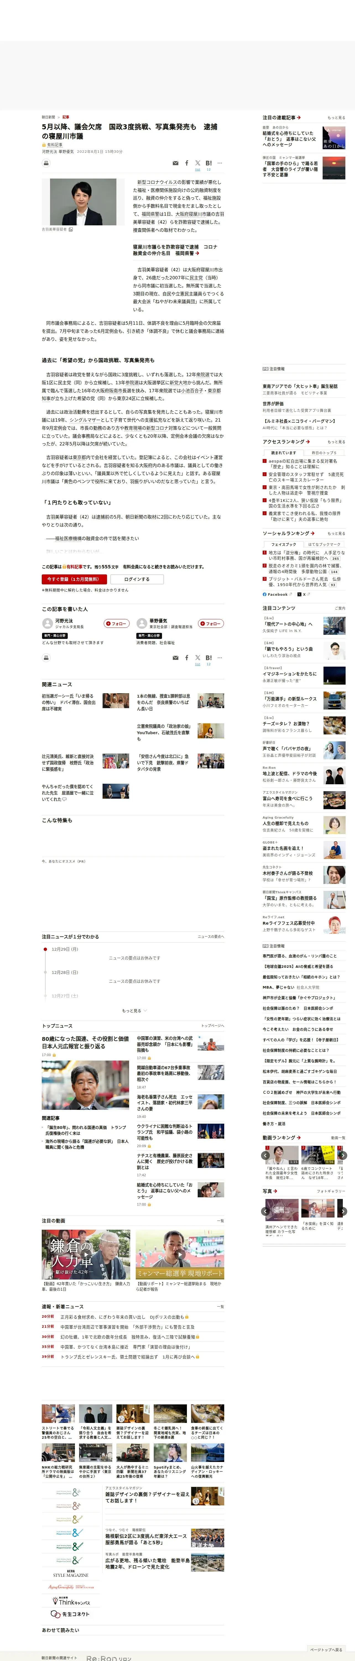Click red arrow beside ソーシャルランキング heading
This screenshot has width=355, height=1661.
(x=312, y=533)
